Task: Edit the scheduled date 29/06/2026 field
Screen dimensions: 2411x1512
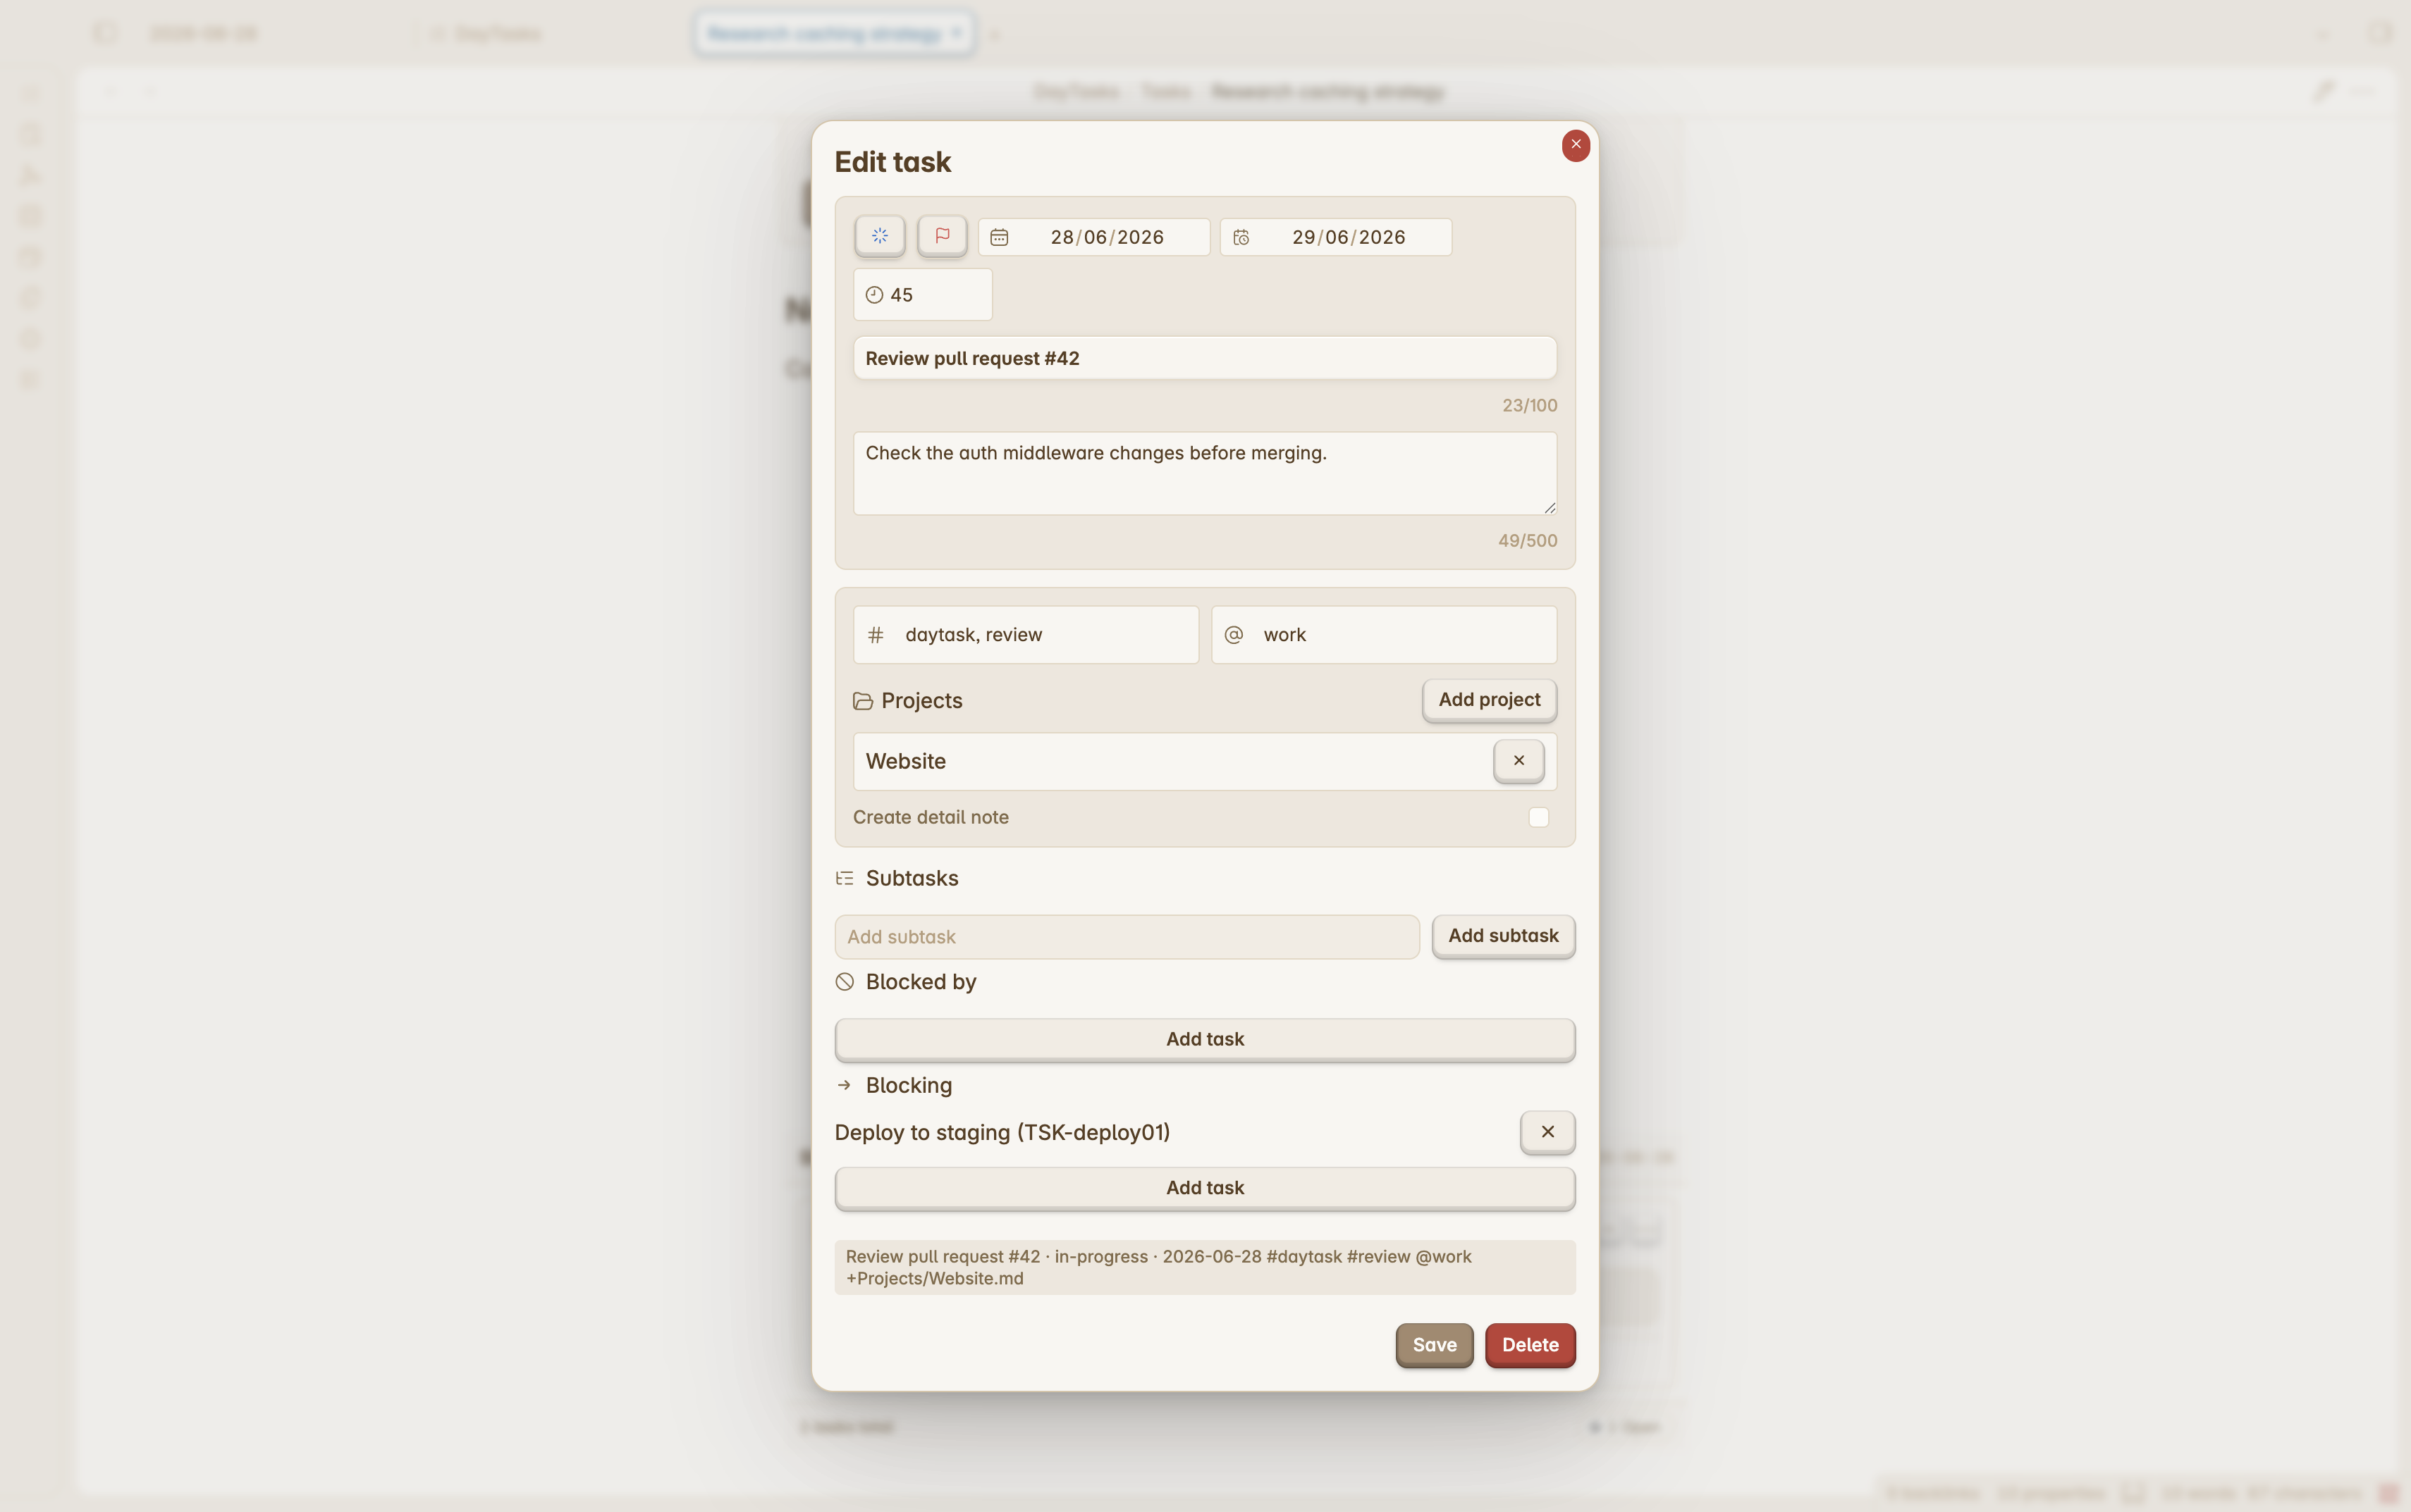Action: coord(1335,237)
